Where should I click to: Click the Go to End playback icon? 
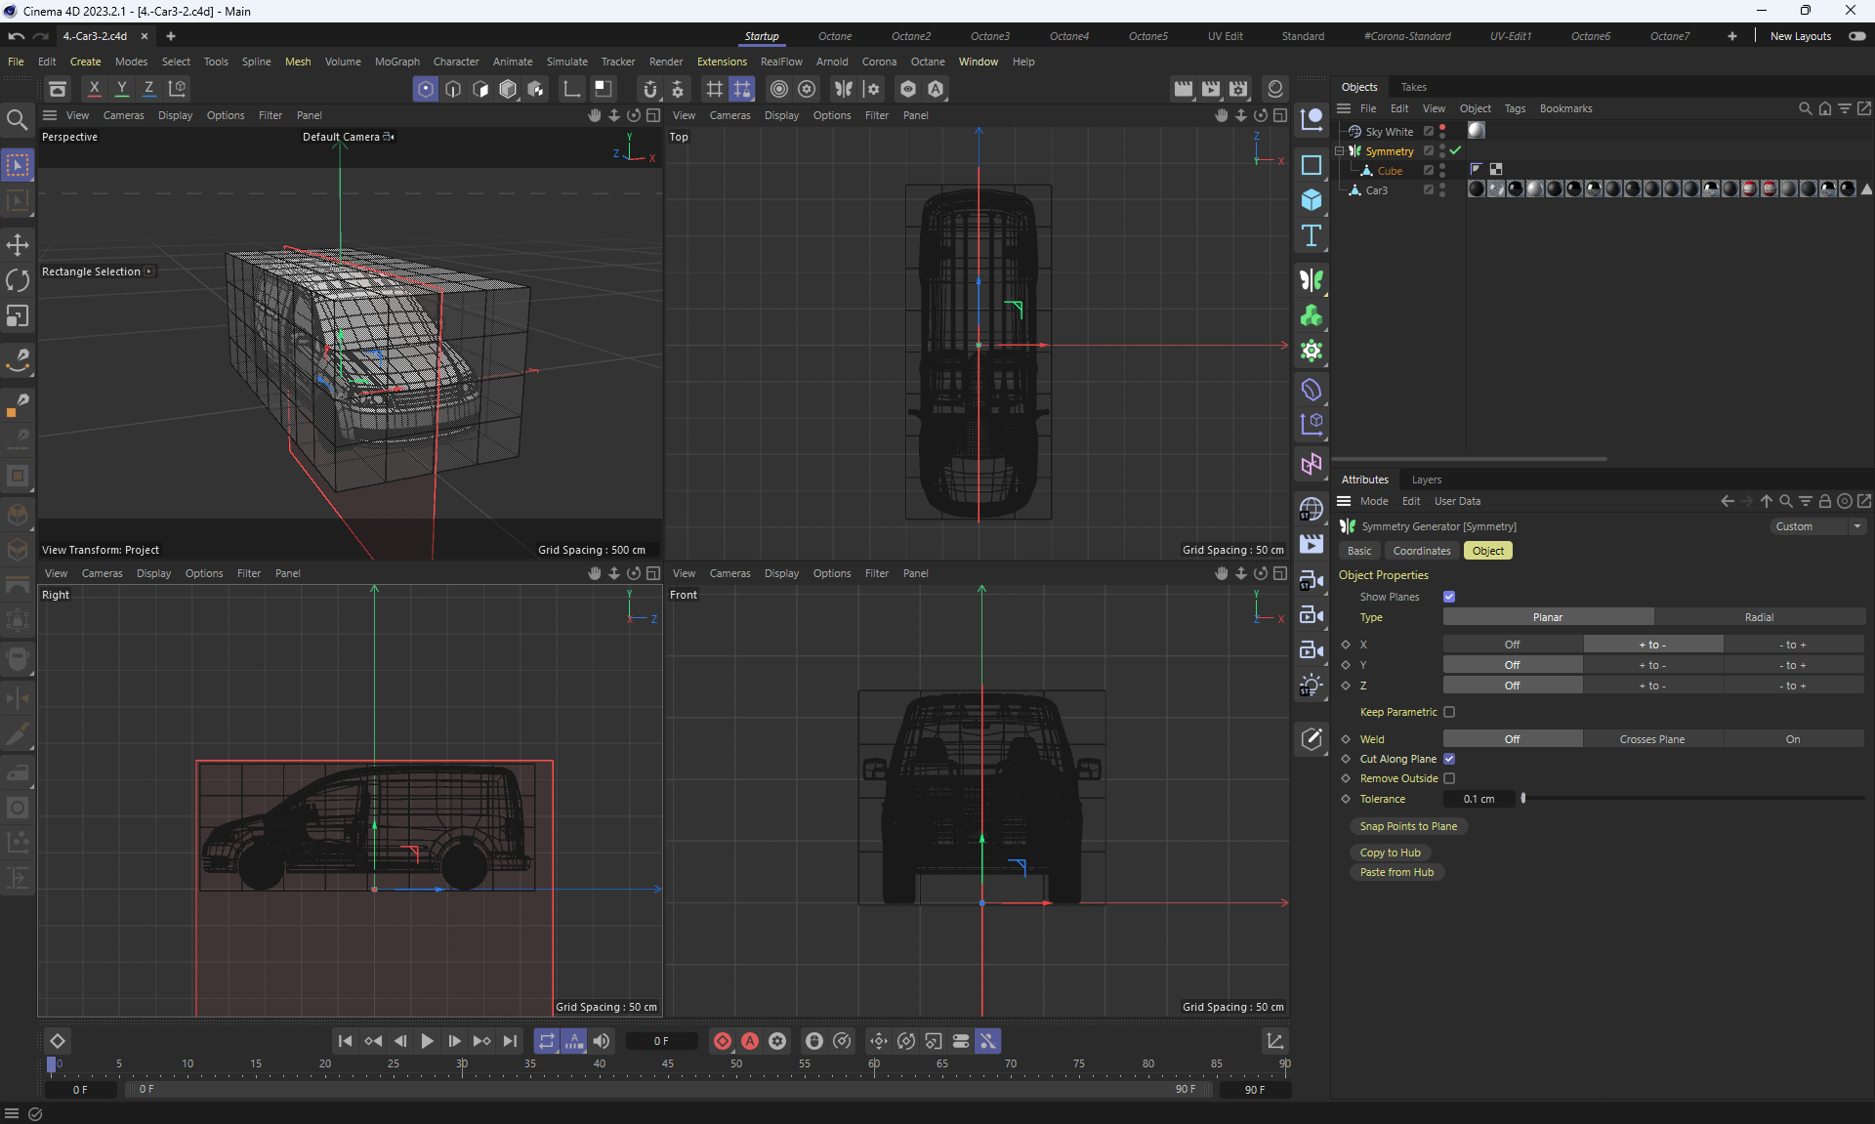coord(510,1041)
